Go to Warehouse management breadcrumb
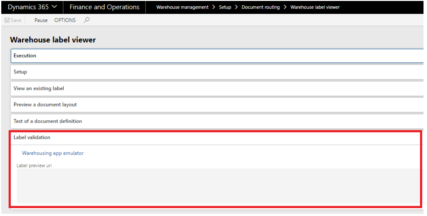427x216 pixels. 182,7
